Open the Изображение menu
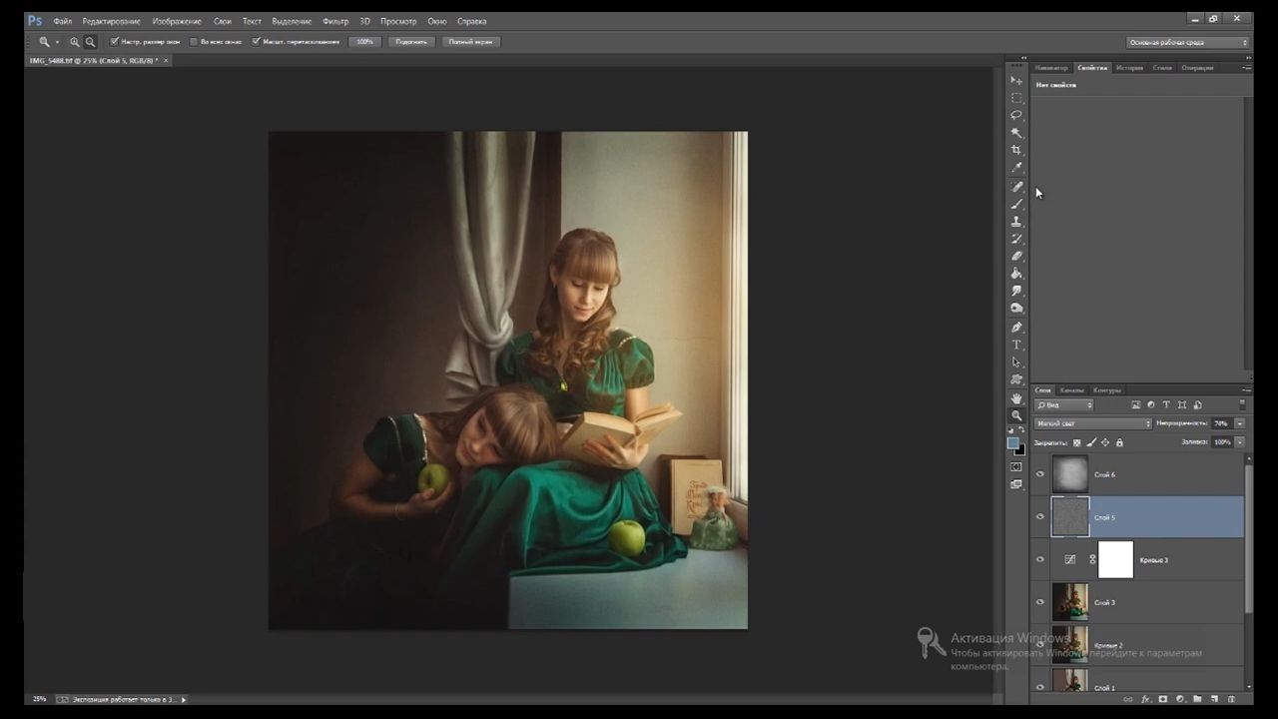 click(x=177, y=21)
